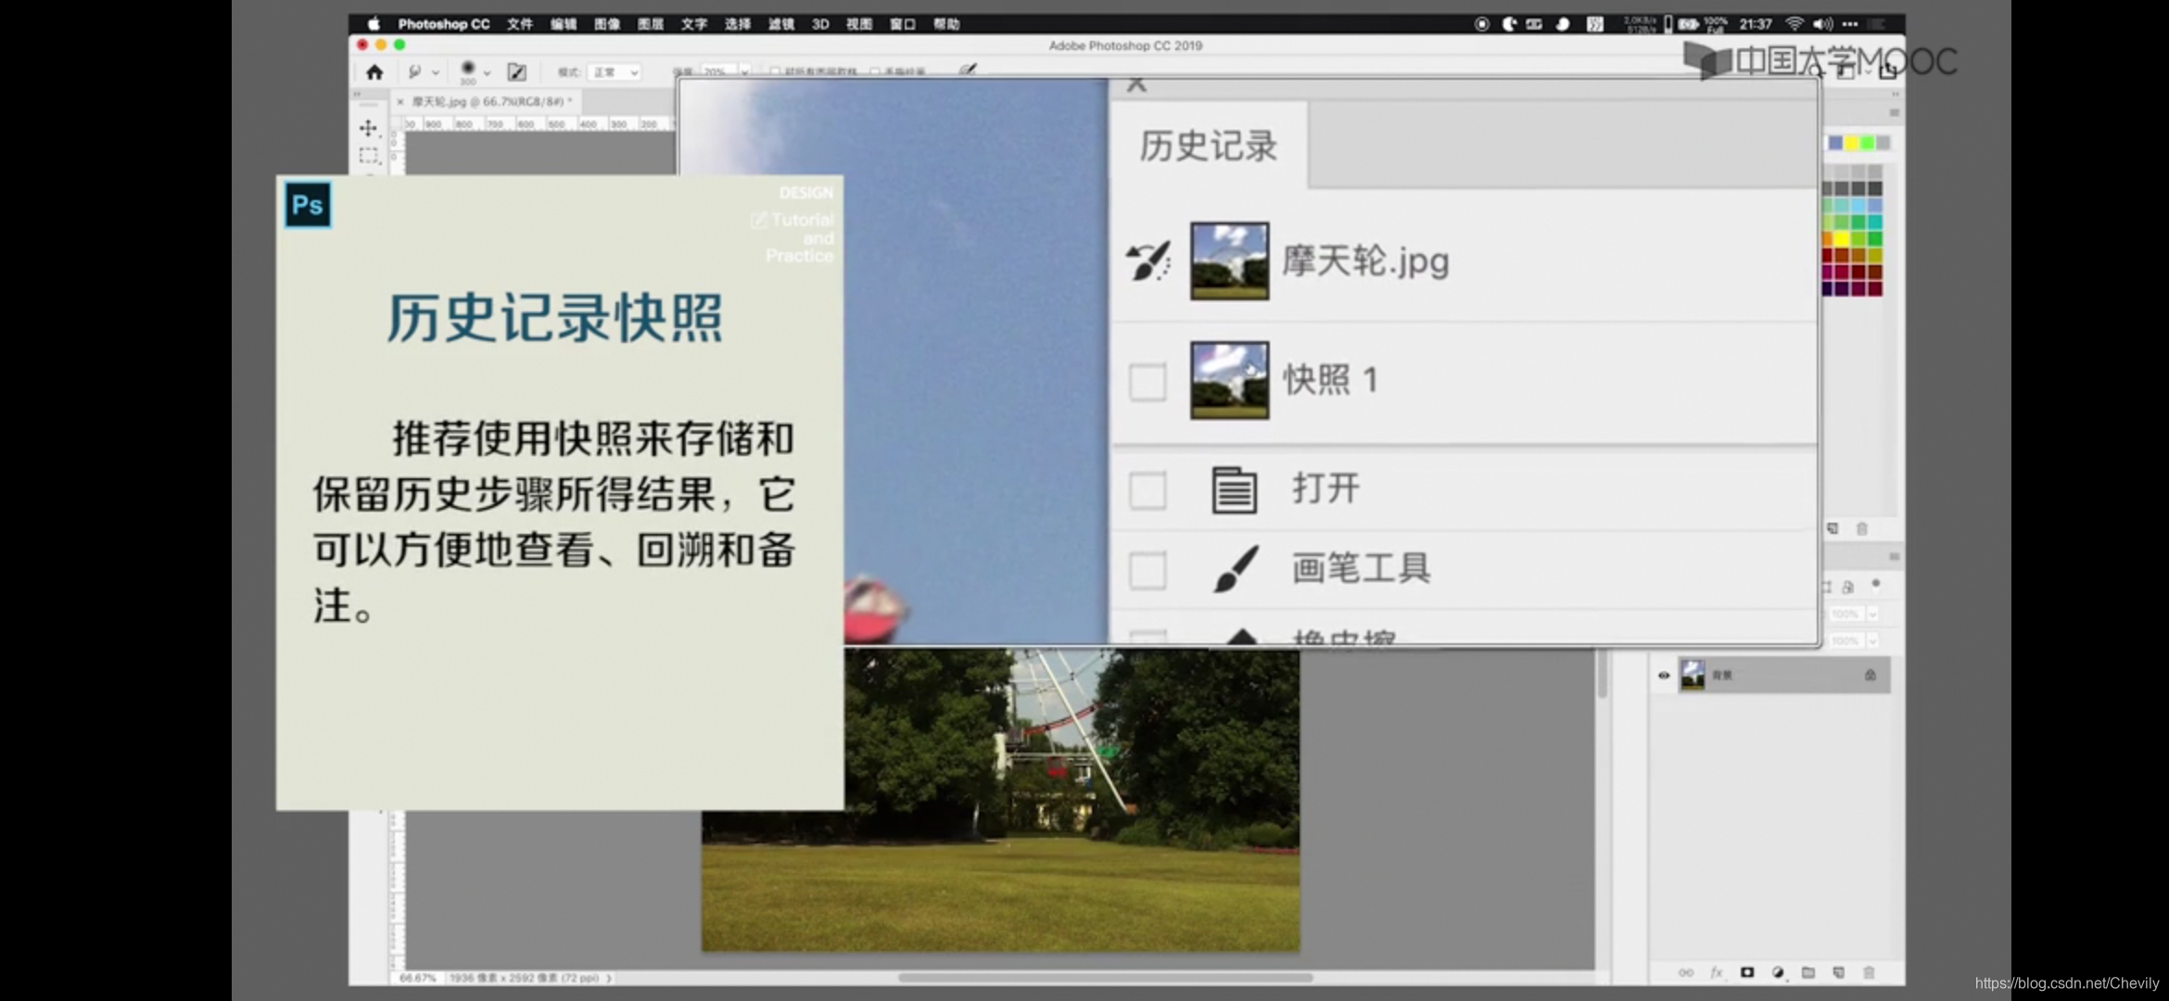Select the 快照 1 snapshot
2169x1001 pixels.
(x=1465, y=381)
